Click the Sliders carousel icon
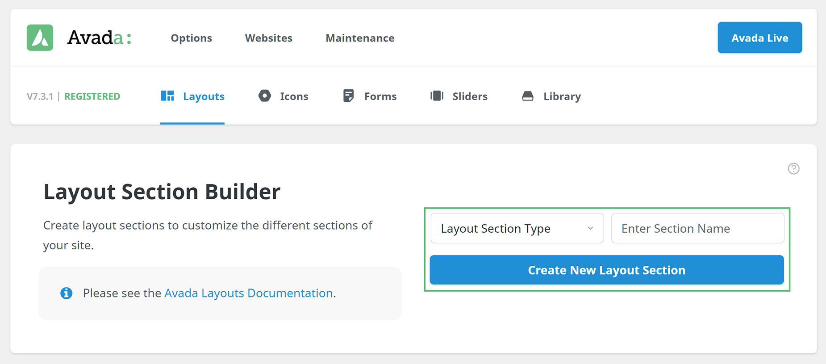826x364 pixels. pos(437,96)
